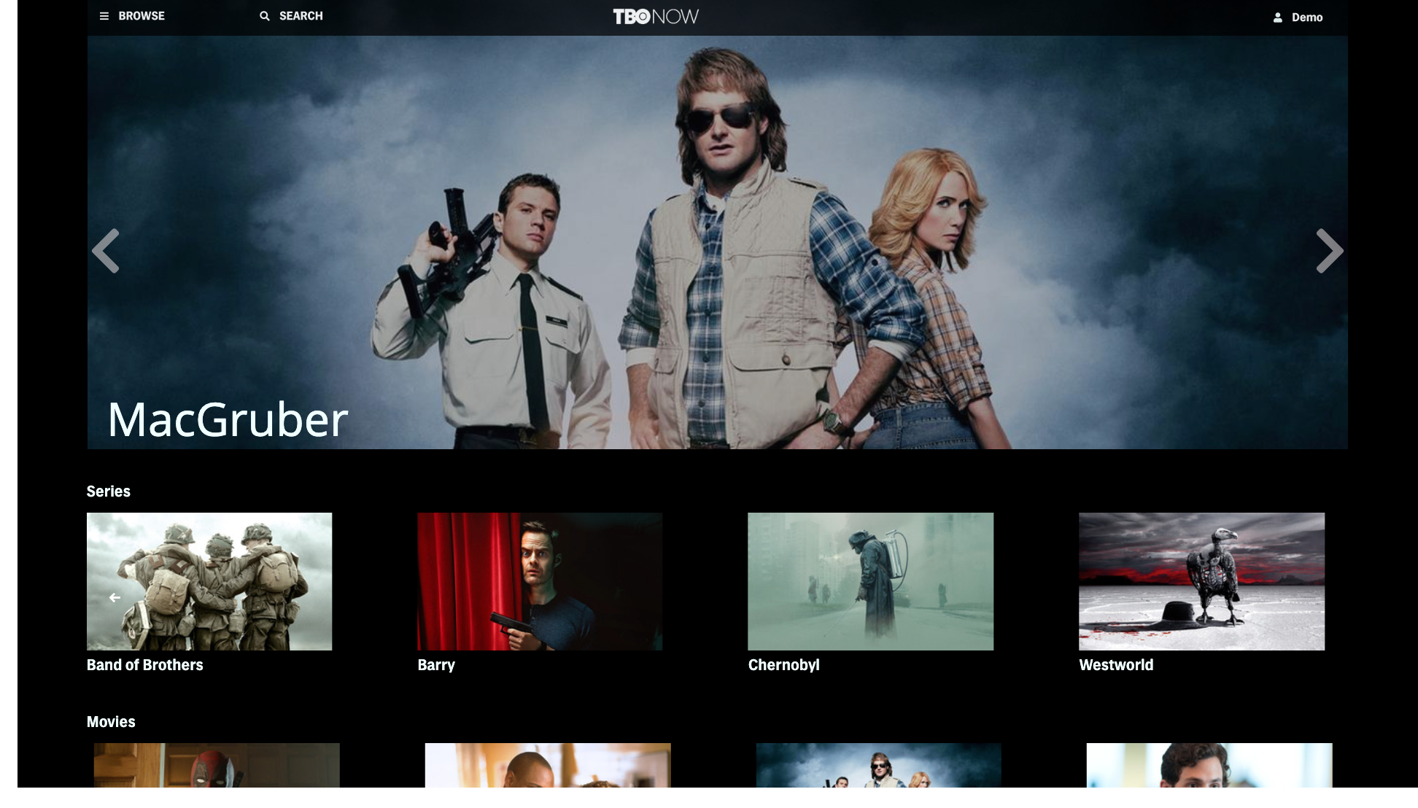Open the second movie thumbnail in Movies row
The height and width of the screenshot is (808, 1418).
click(x=548, y=765)
